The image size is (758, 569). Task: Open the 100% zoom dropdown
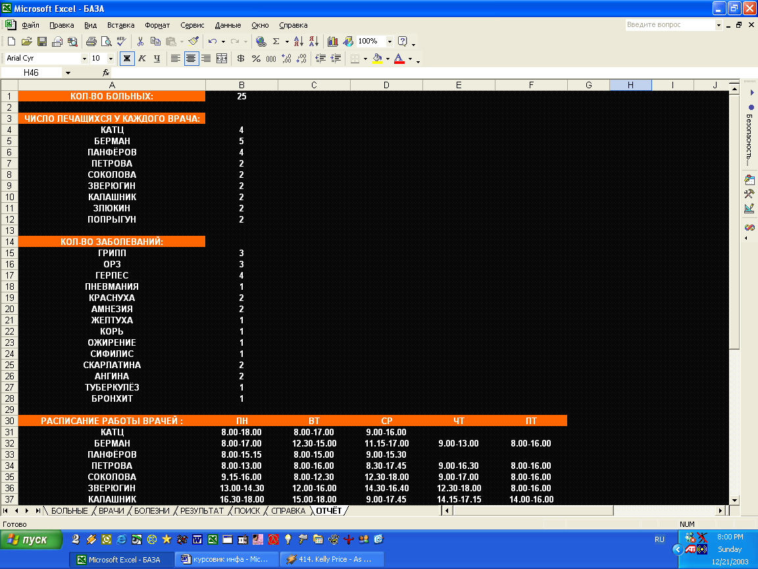pos(390,41)
